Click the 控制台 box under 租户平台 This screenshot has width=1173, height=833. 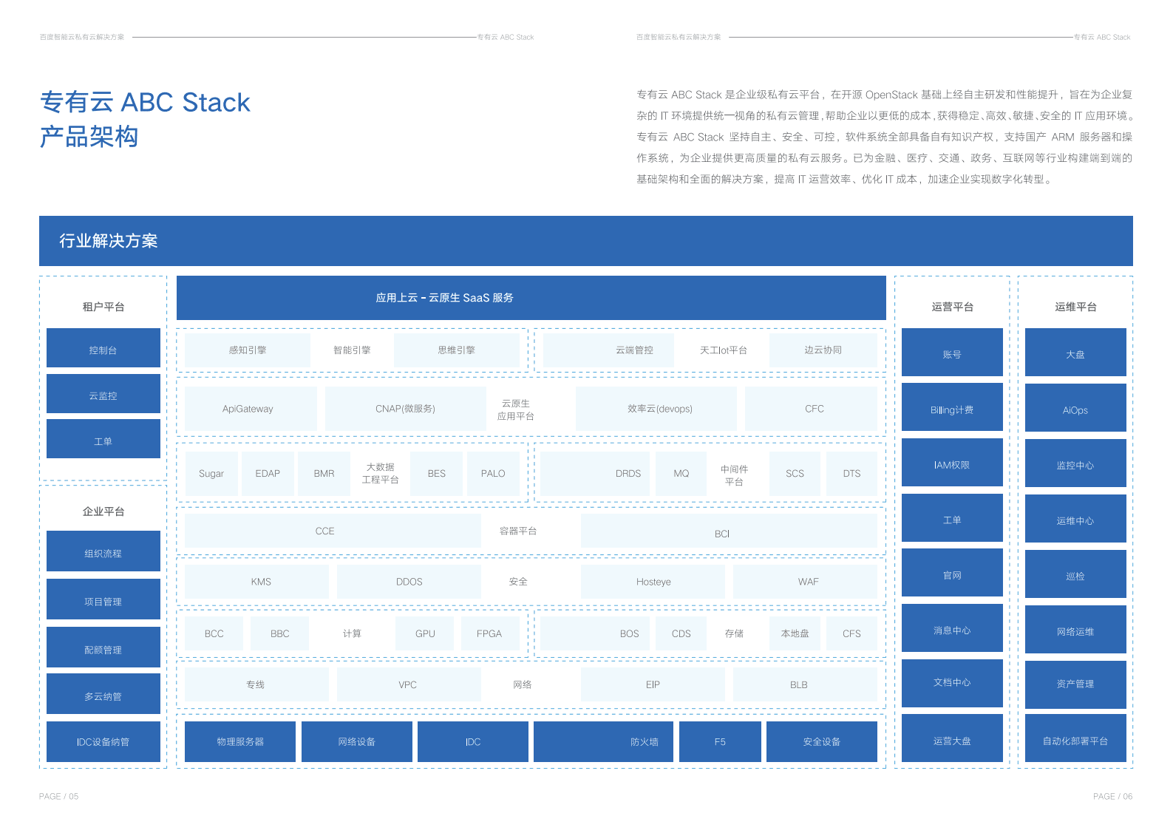pyautogui.click(x=103, y=348)
